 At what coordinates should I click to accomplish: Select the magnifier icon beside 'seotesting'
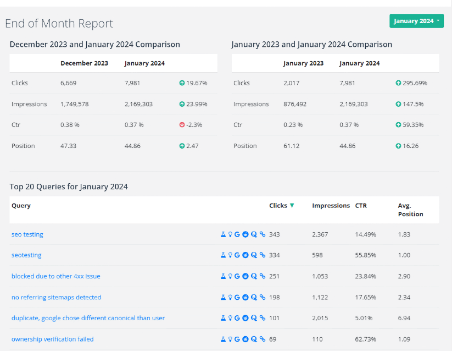click(x=253, y=255)
